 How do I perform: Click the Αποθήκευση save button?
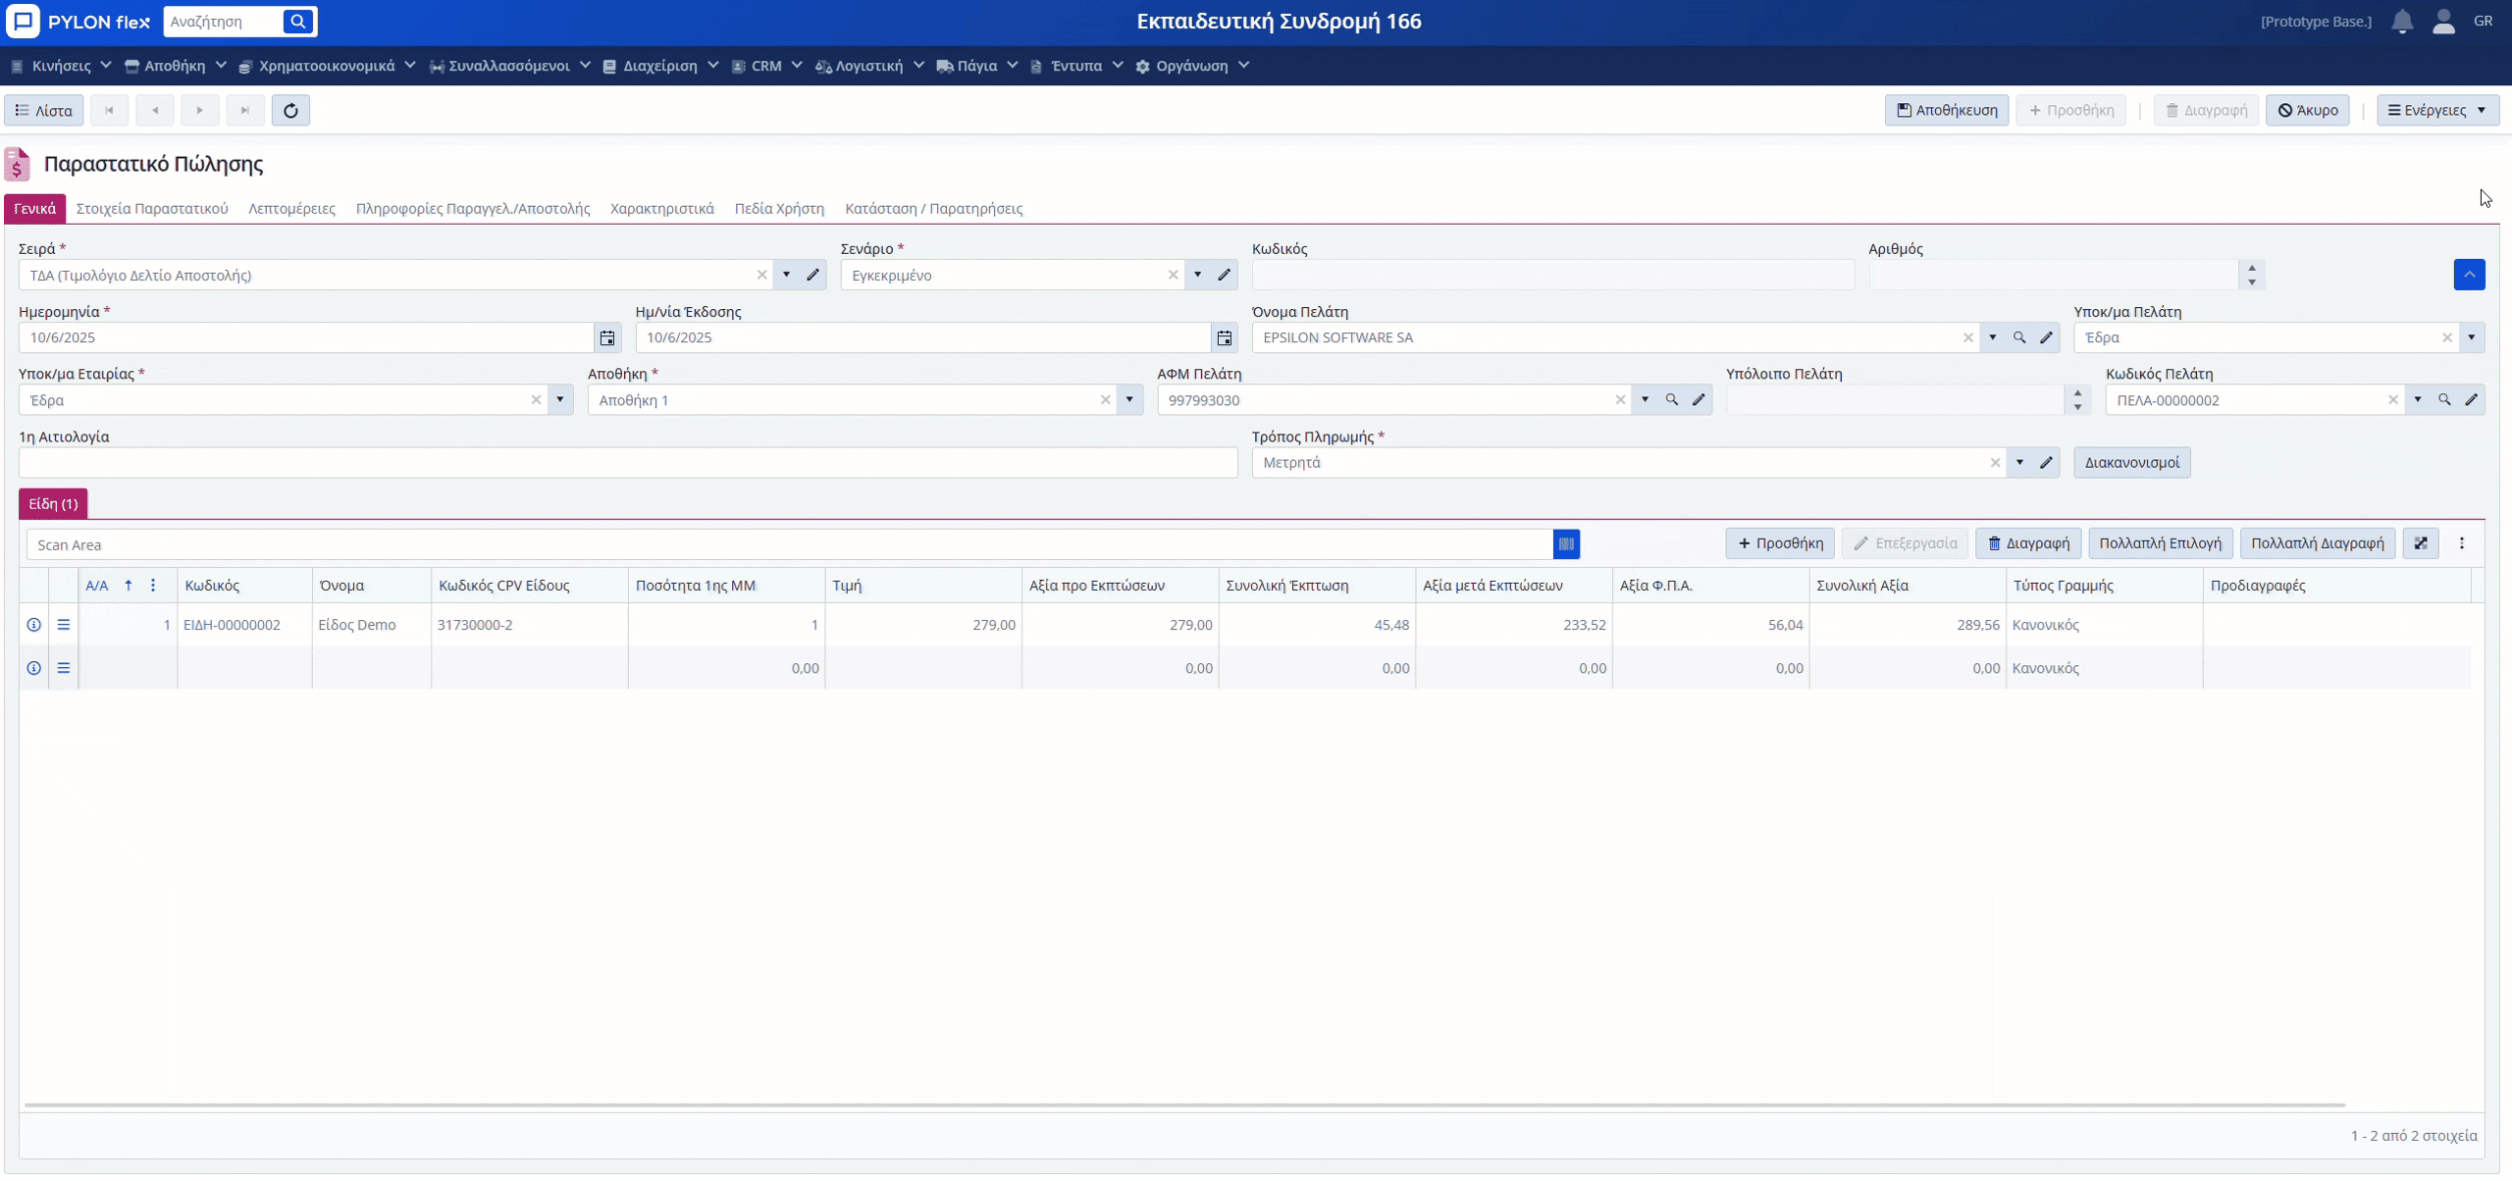click(x=1947, y=110)
